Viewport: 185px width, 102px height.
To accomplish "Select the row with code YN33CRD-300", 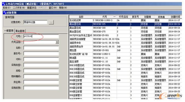I will (125, 28).
